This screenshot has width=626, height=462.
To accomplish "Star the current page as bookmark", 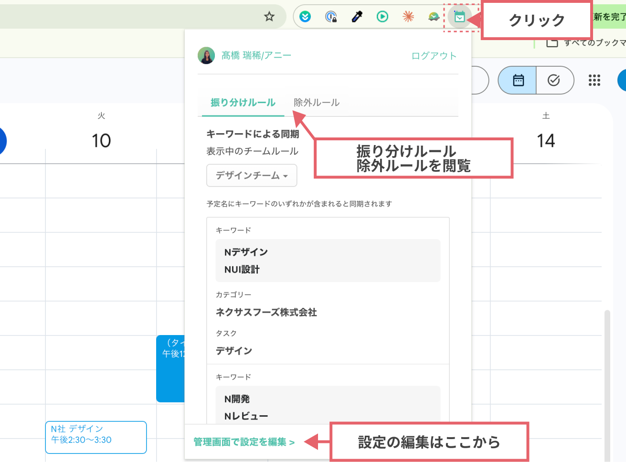I will pos(269,16).
